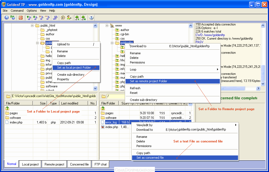The height and width of the screenshot is (172, 269).
Task: Click the note icon with red X
Action: pos(41,18)
